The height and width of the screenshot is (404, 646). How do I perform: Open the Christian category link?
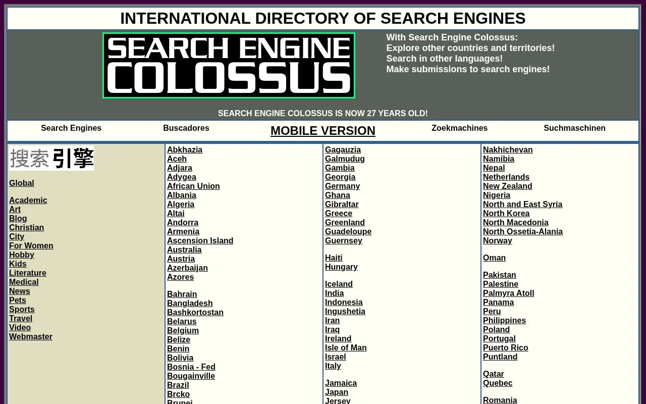click(27, 228)
